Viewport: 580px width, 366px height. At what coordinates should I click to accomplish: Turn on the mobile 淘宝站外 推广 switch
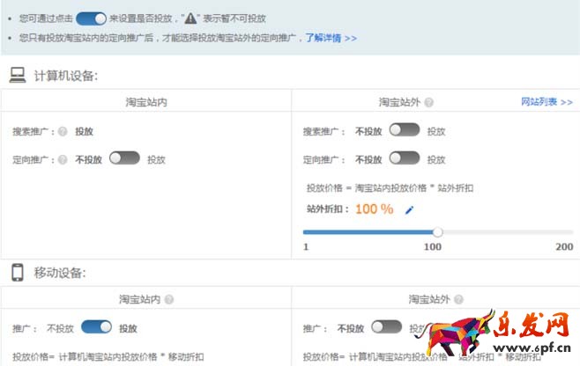pos(386,327)
